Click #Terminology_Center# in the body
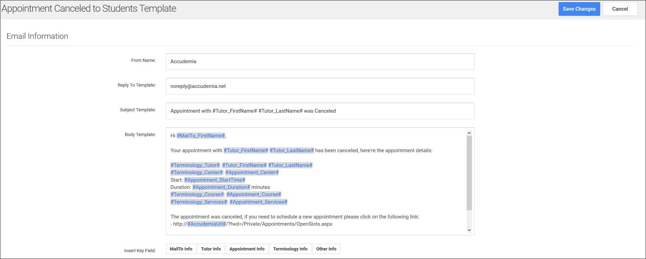 (x=197, y=172)
